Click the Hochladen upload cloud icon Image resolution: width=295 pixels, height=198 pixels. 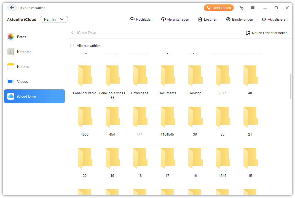tap(132, 19)
